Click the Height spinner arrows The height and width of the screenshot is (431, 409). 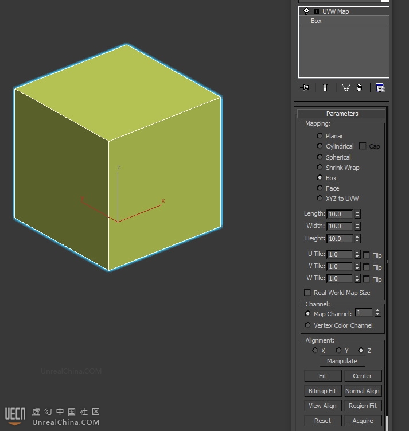[357, 239]
